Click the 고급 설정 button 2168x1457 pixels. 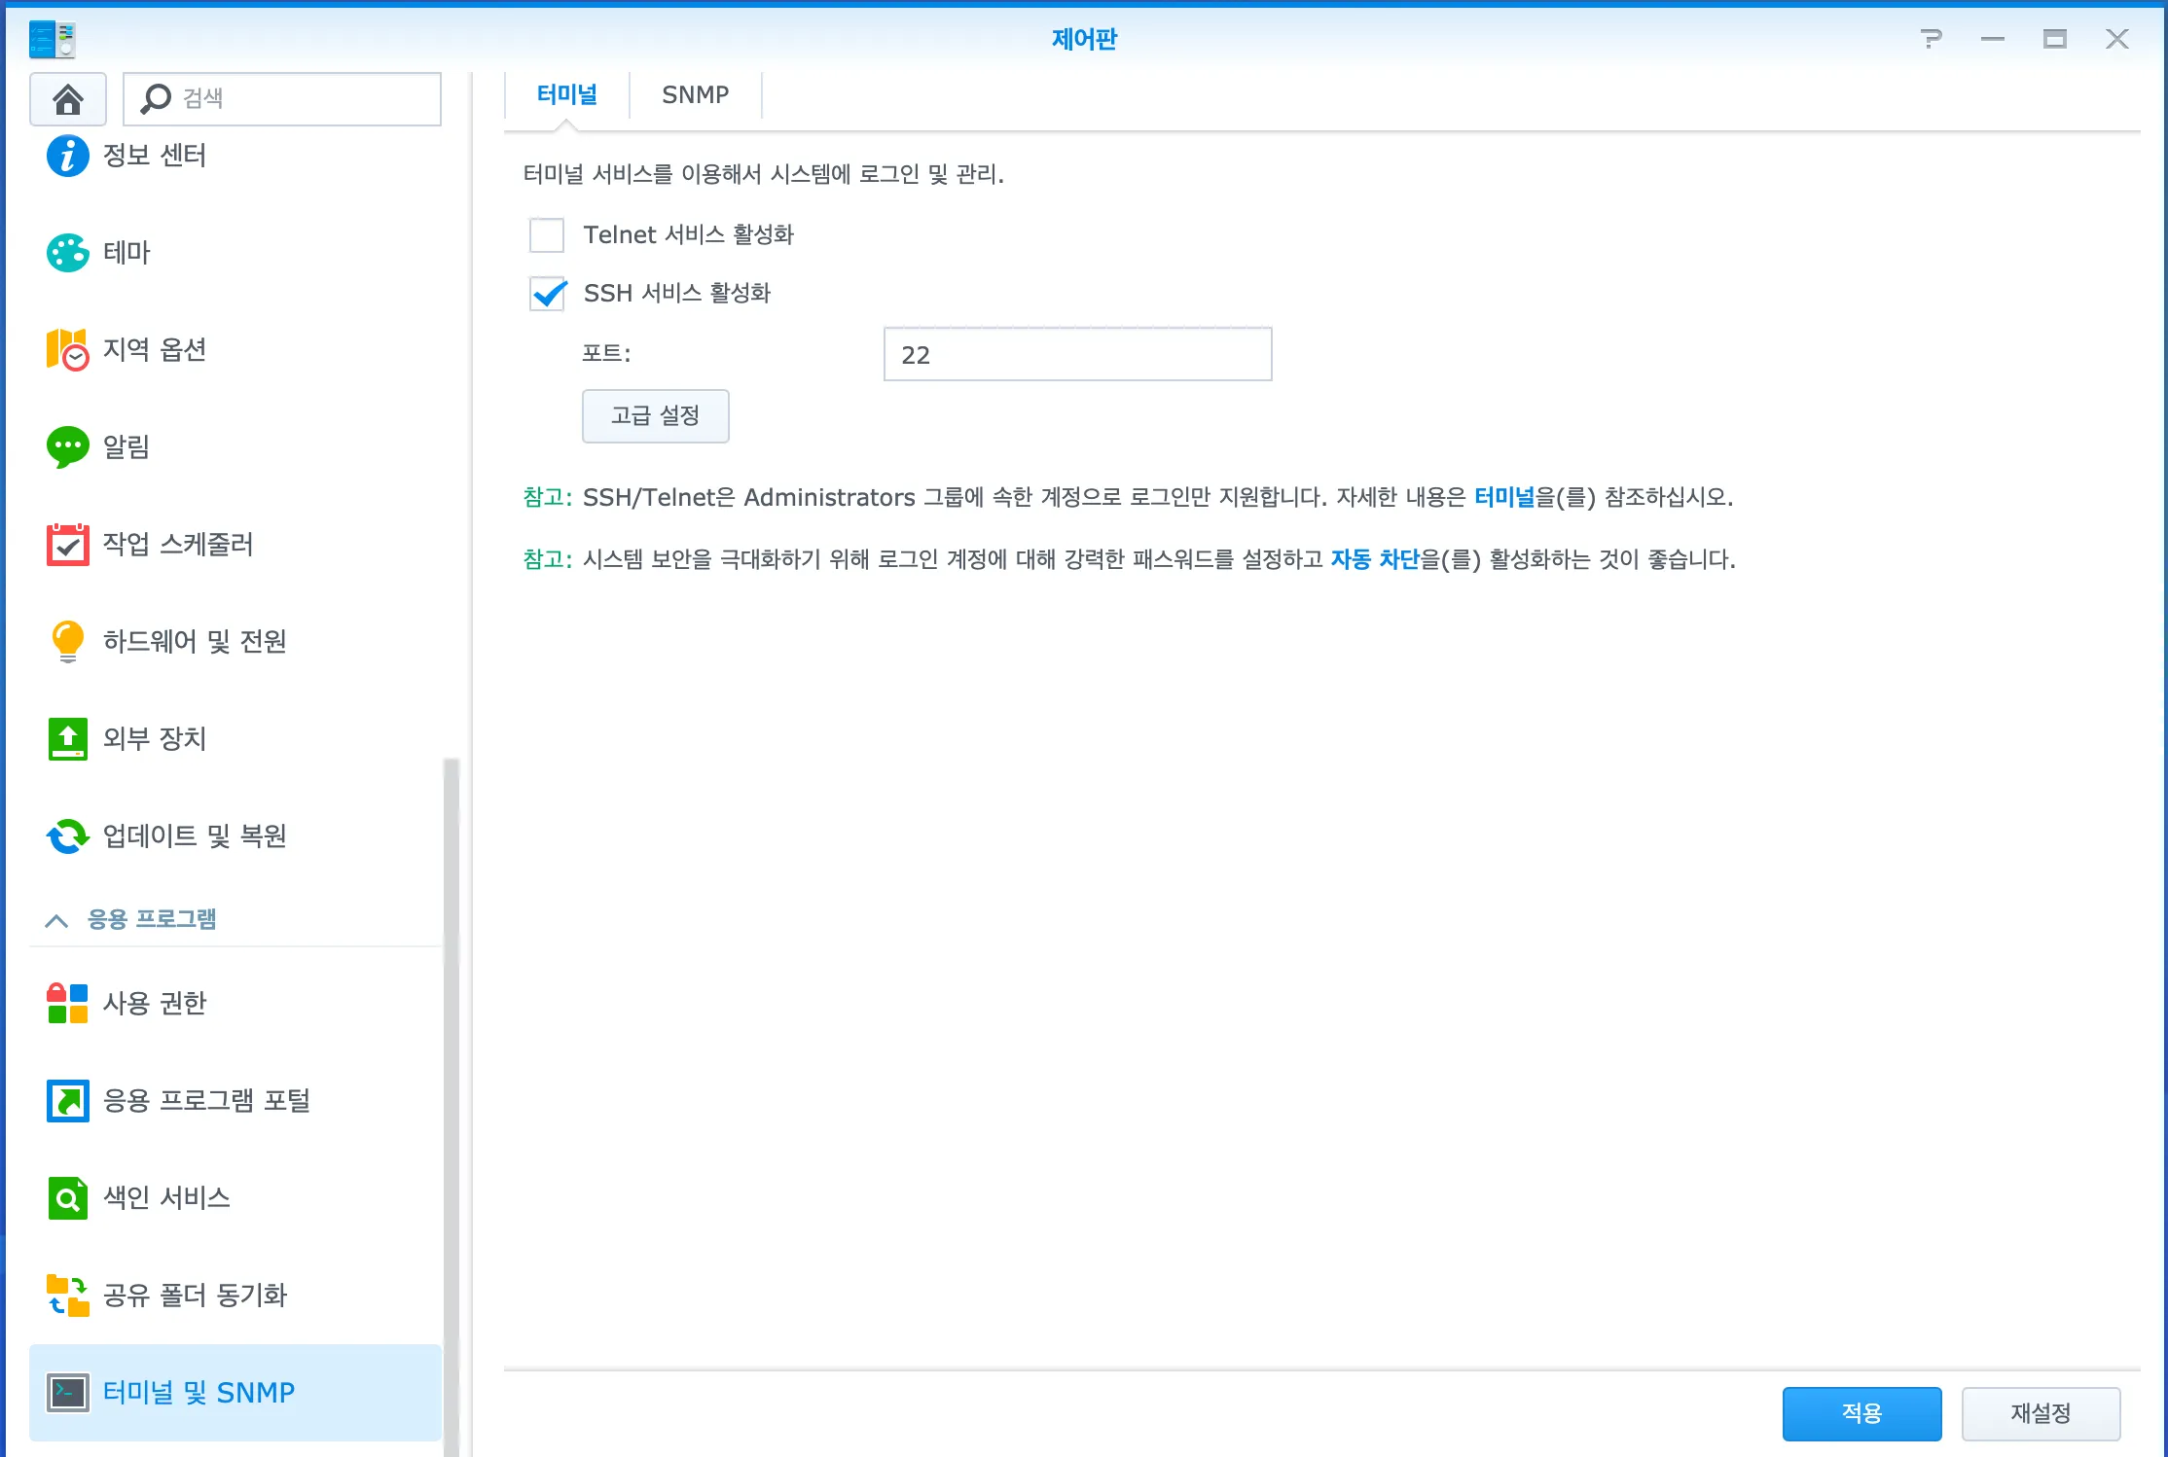[x=655, y=415]
